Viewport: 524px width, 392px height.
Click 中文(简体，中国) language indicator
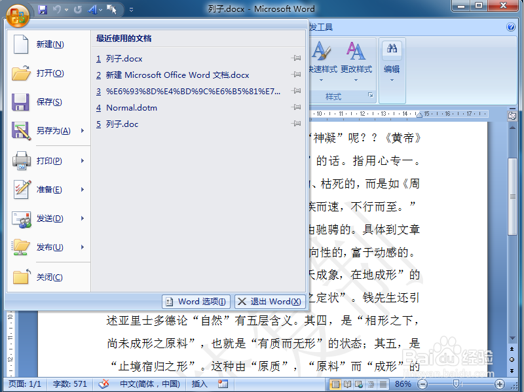(150, 384)
